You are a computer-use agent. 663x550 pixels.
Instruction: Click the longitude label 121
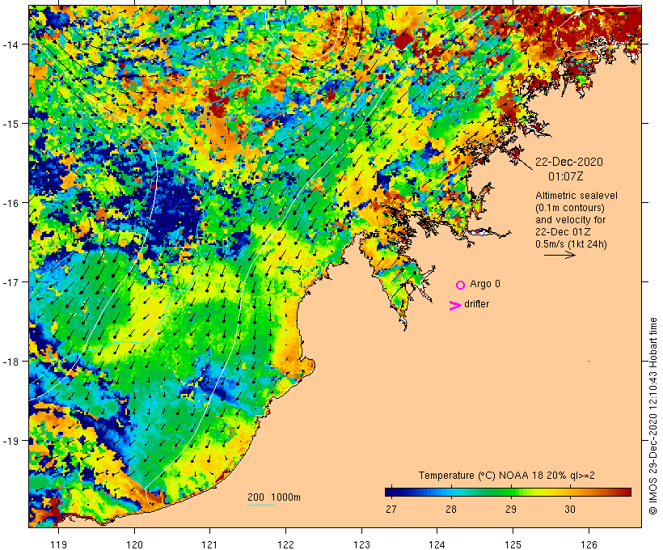pos(209,544)
